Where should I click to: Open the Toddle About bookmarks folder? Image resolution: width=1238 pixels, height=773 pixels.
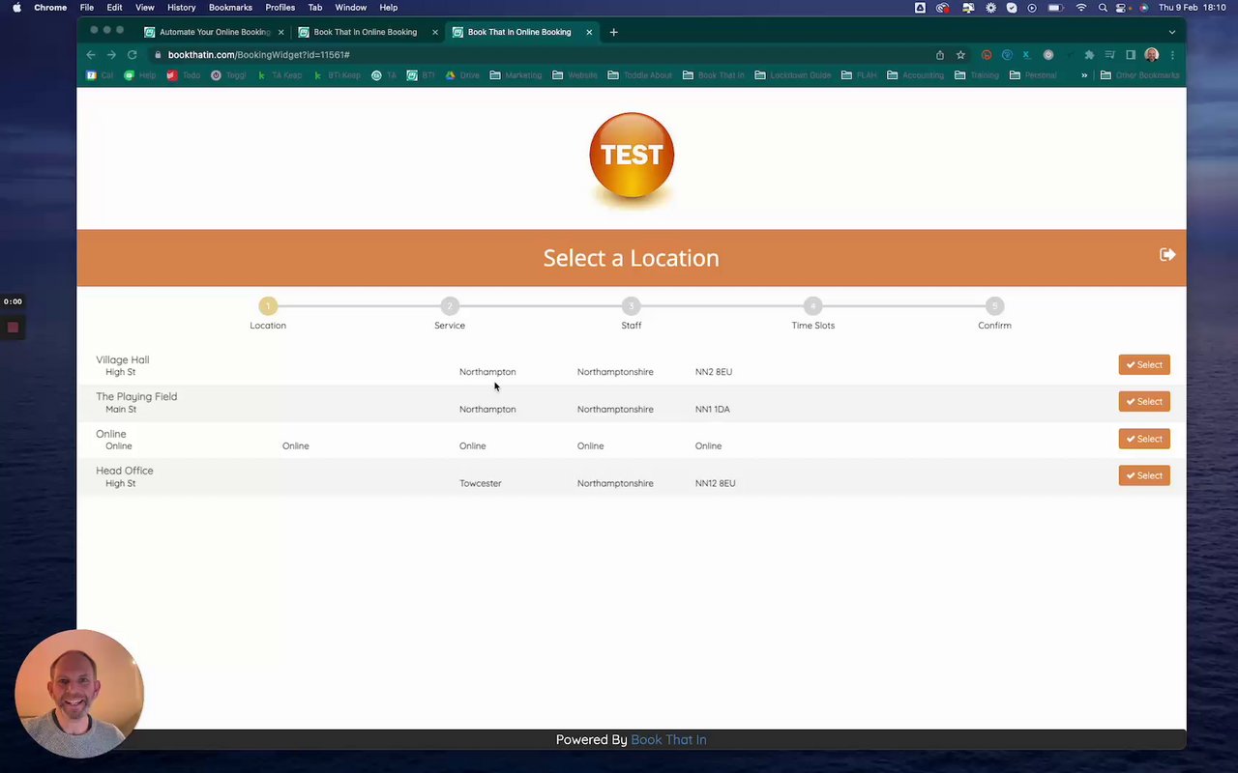(639, 75)
